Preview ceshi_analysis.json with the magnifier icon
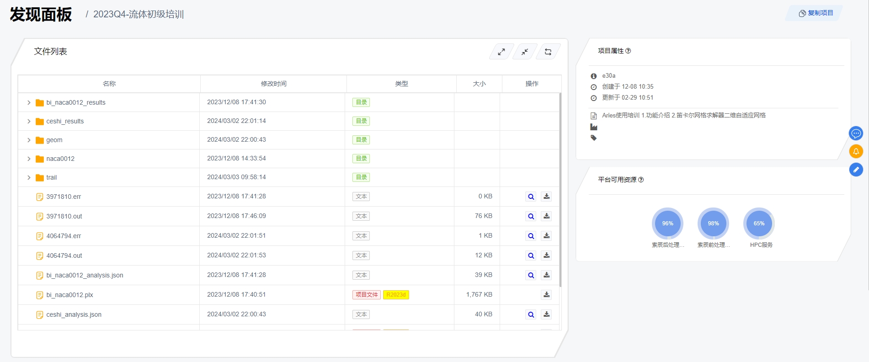The width and height of the screenshot is (869, 362). tap(531, 314)
